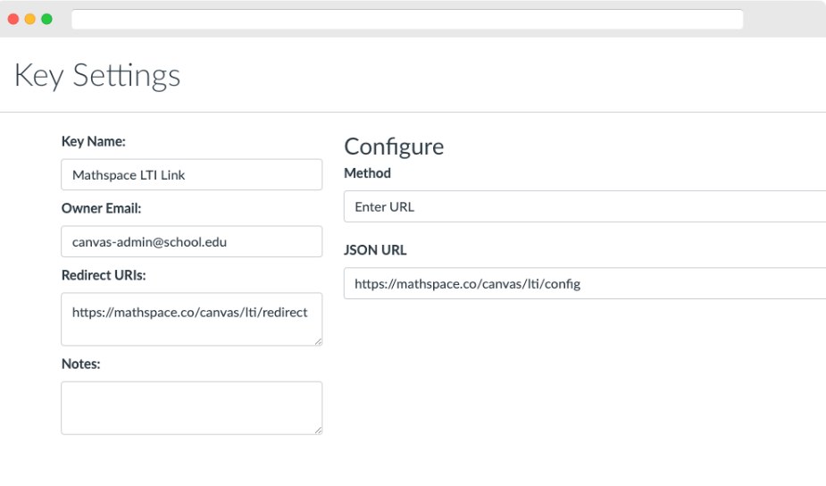The image size is (826, 486).
Task: Click the green maximize window button
Action: tap(47, 19)
